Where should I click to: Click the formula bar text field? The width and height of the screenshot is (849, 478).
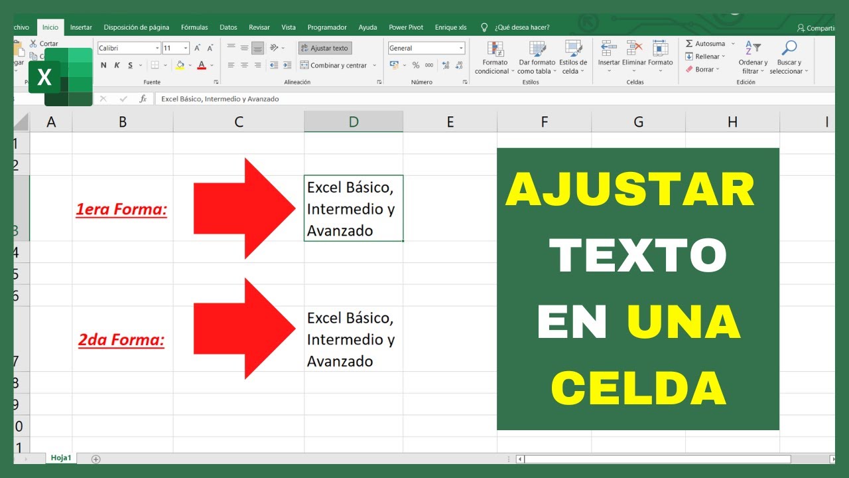coord(494,99)
